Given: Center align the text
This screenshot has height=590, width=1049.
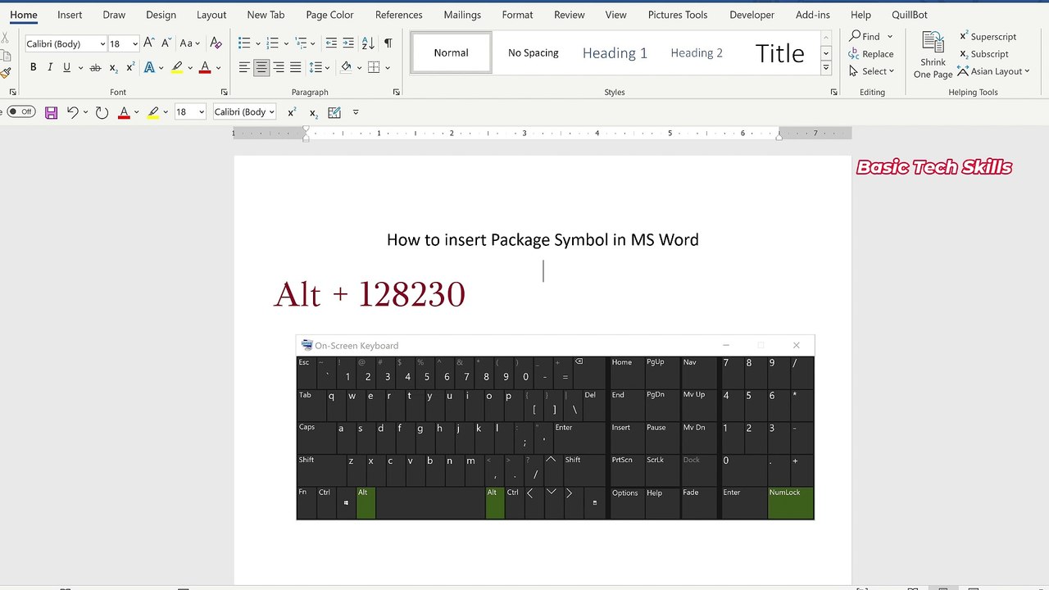Looking at the screenshot, I should (x=261, y=67).
